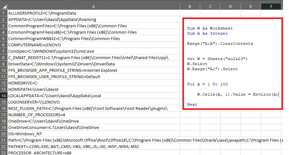
Task: Select row 17 header
Action: [x=4, y=115]
